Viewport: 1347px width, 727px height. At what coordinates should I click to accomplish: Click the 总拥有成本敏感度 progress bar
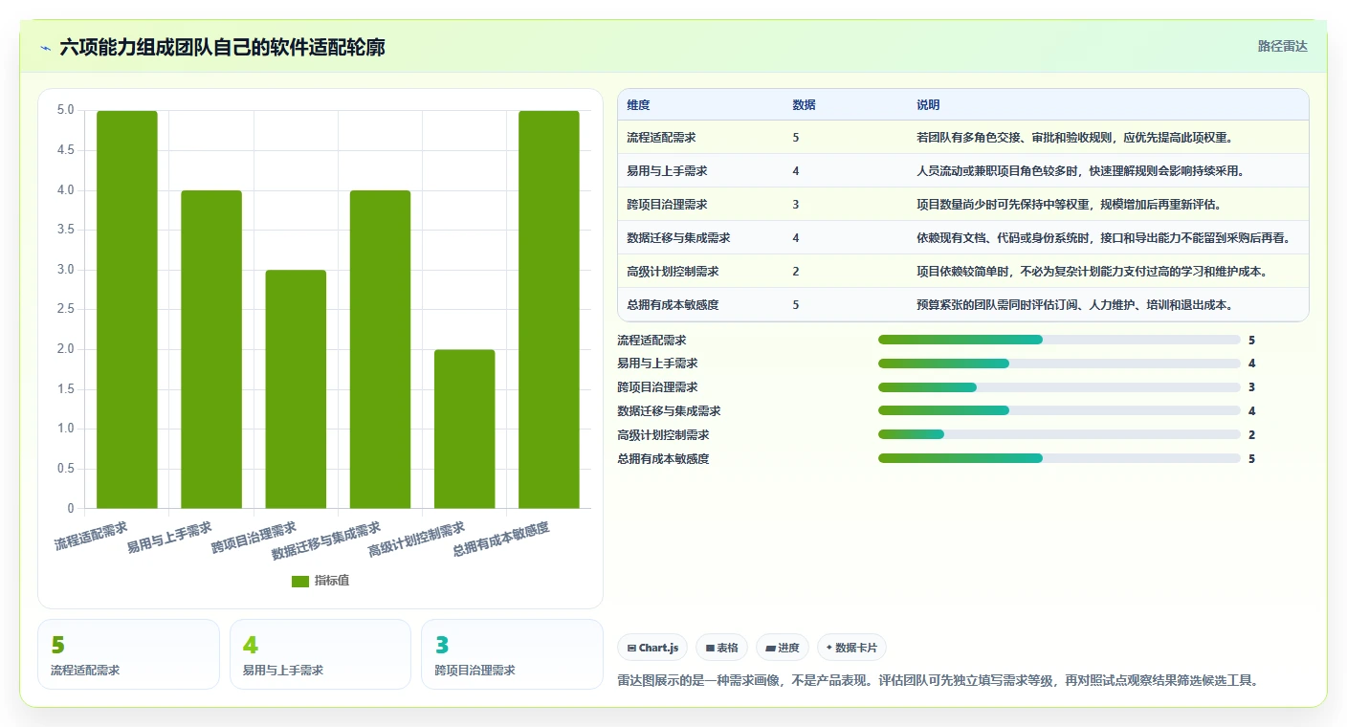point(1059,459)
